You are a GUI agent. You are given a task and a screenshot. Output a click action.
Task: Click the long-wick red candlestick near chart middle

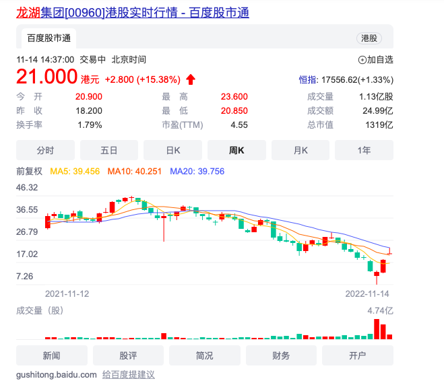(x=164, y=228)
